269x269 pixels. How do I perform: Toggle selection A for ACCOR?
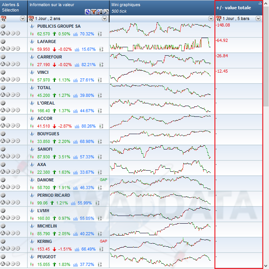(x=3, y=125)
